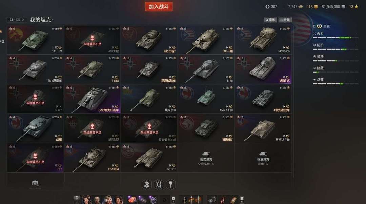The image size is (366, 204).
Task: Switch consumables loadout set toggle
Action: click(x=242, y=200)
